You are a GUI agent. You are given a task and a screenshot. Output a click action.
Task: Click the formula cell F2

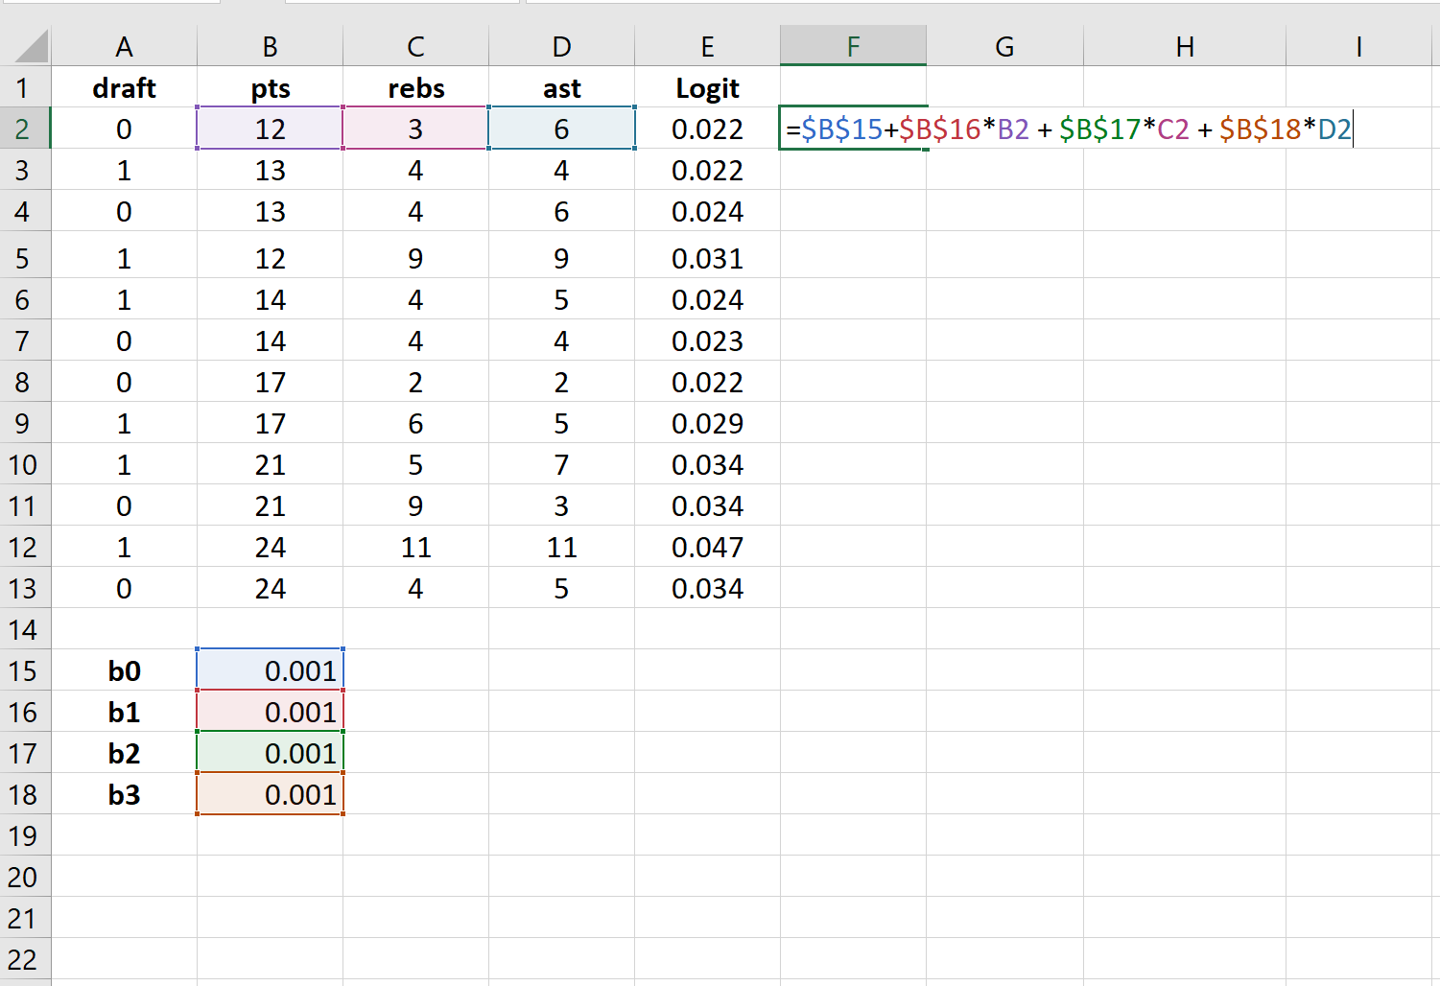click(x=853, y=129)
